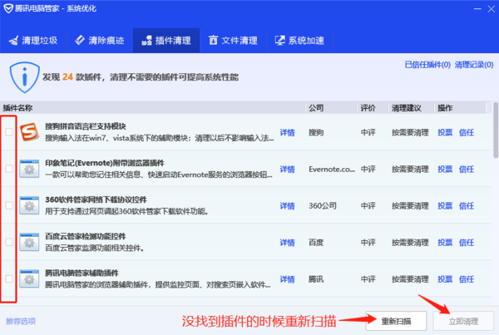The image size is (499, 335).
Task: Click the Sogou Pinyin plugin icon
Action: (30, 131)
